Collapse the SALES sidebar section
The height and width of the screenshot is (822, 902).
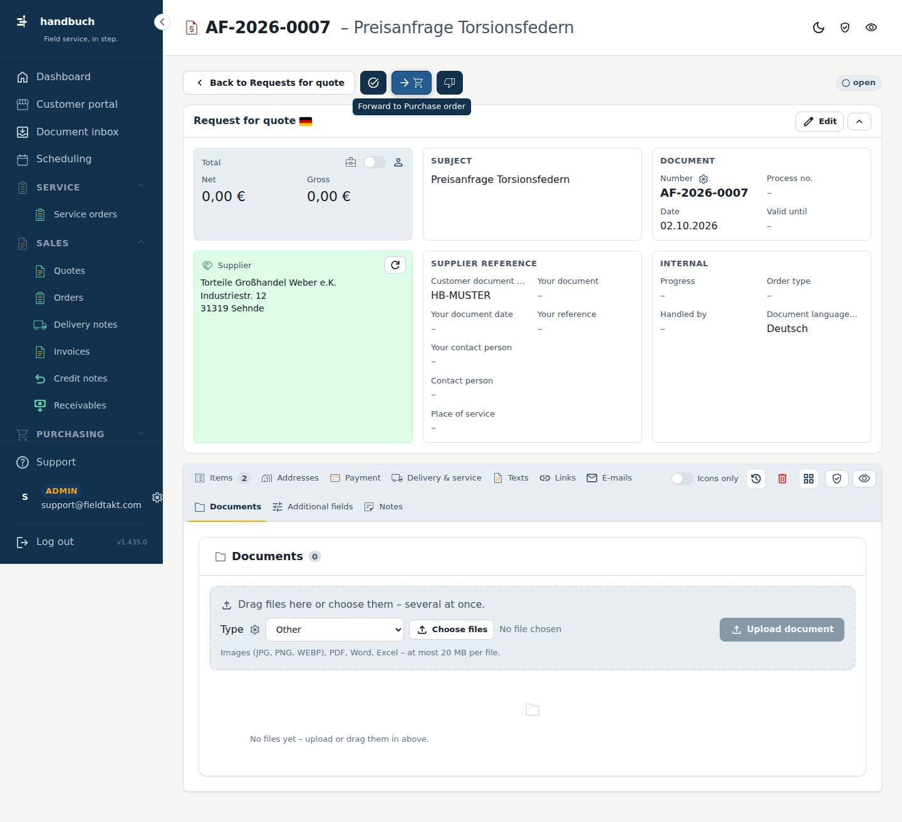coord(141,242)
